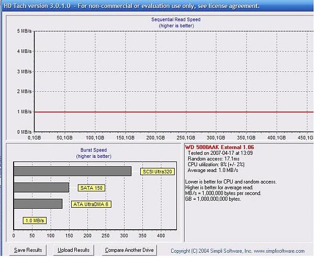Click the 1 MB/s axis label
Image resolution: width=314 pixels, height=258 pixels.
point(24,112)
